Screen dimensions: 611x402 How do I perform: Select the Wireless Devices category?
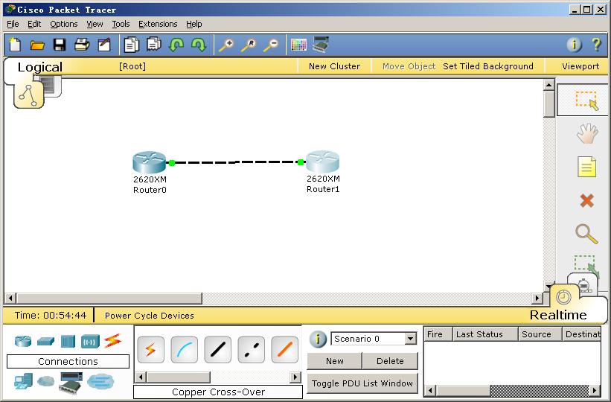pyautogui.click(x=90, y=342)
